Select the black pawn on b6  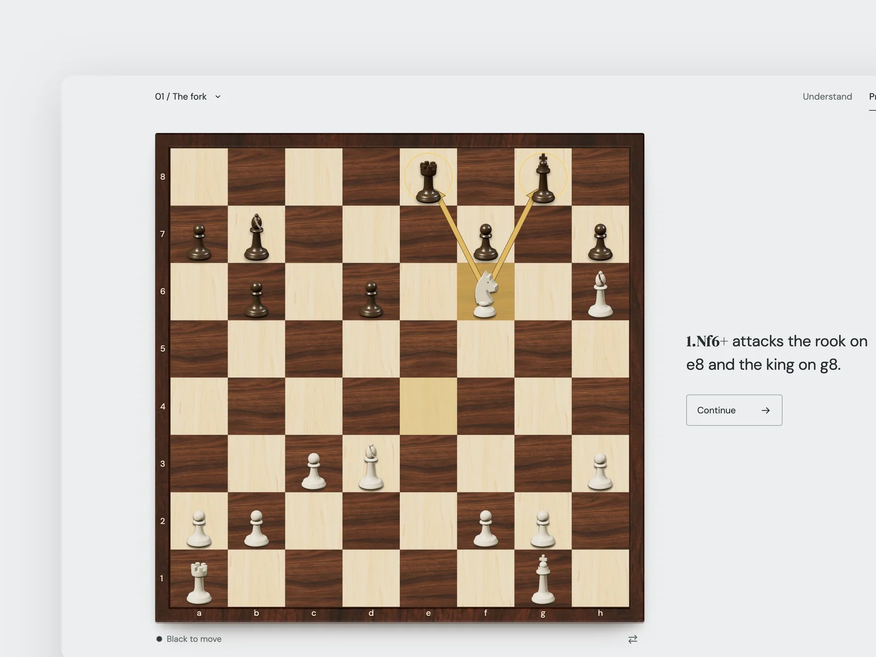coord(256,299)
